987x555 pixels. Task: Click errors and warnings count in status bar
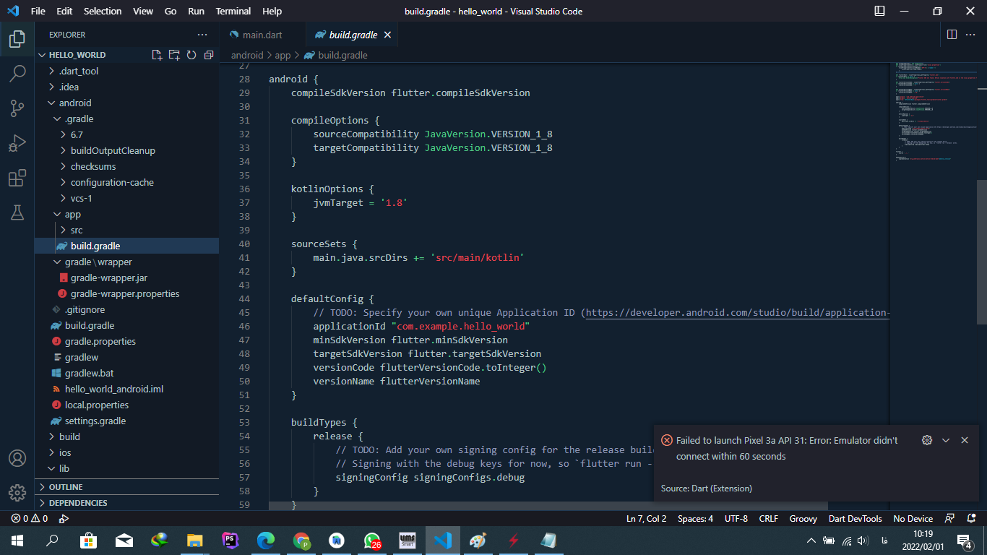[30, 519]
